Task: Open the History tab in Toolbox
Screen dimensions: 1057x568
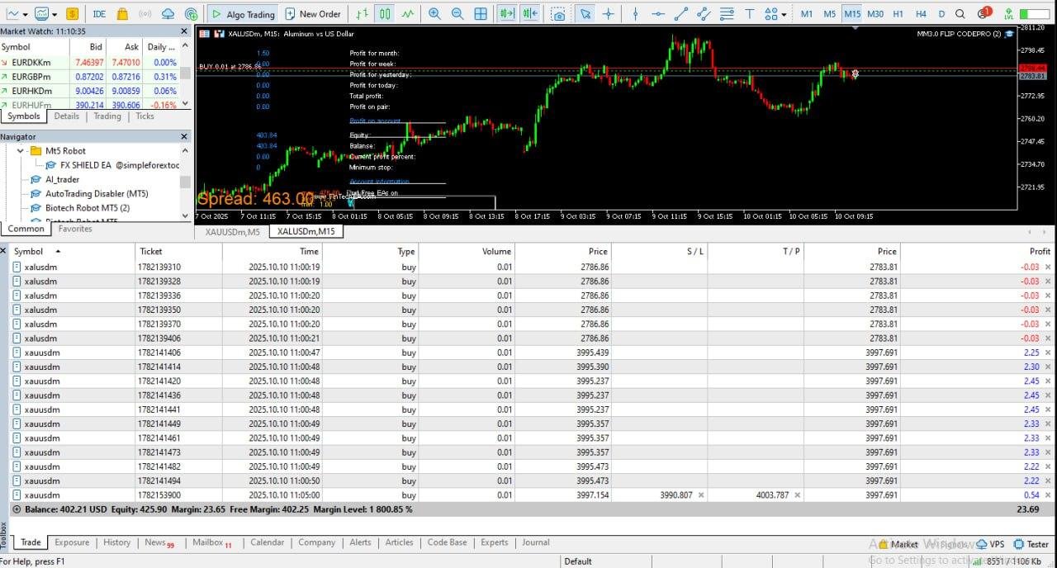Action: (116, 542)
